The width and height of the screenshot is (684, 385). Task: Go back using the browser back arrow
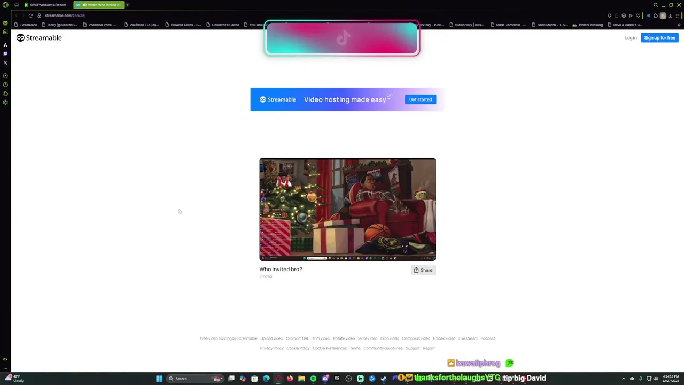[x=16, y=16]
